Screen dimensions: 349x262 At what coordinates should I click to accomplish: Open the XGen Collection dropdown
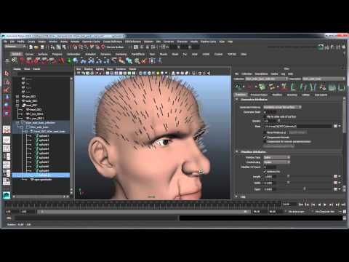[x=266, y=79]
